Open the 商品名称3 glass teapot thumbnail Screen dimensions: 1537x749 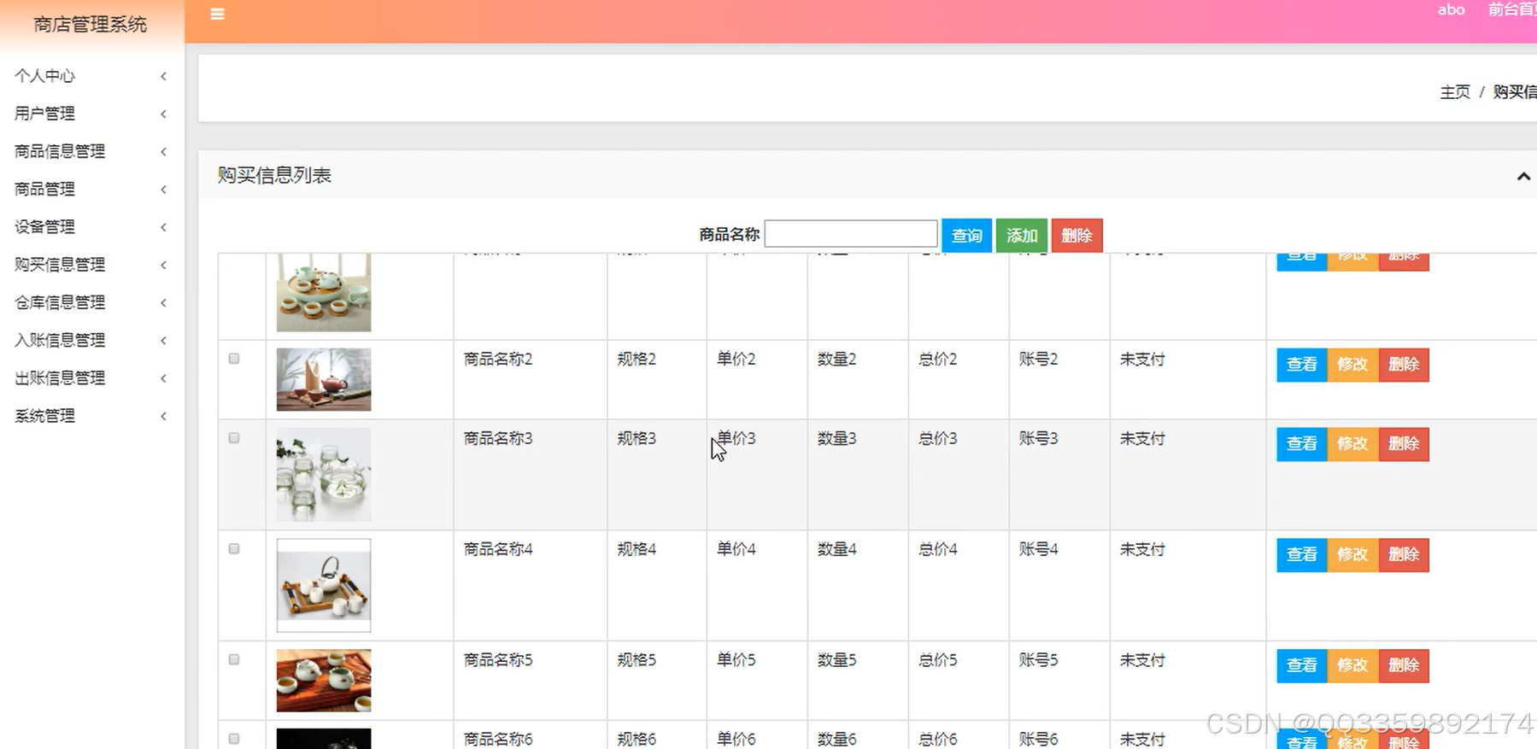[324, 475]
